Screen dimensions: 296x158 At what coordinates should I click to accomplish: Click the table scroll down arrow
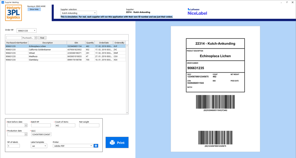(127, 113)
